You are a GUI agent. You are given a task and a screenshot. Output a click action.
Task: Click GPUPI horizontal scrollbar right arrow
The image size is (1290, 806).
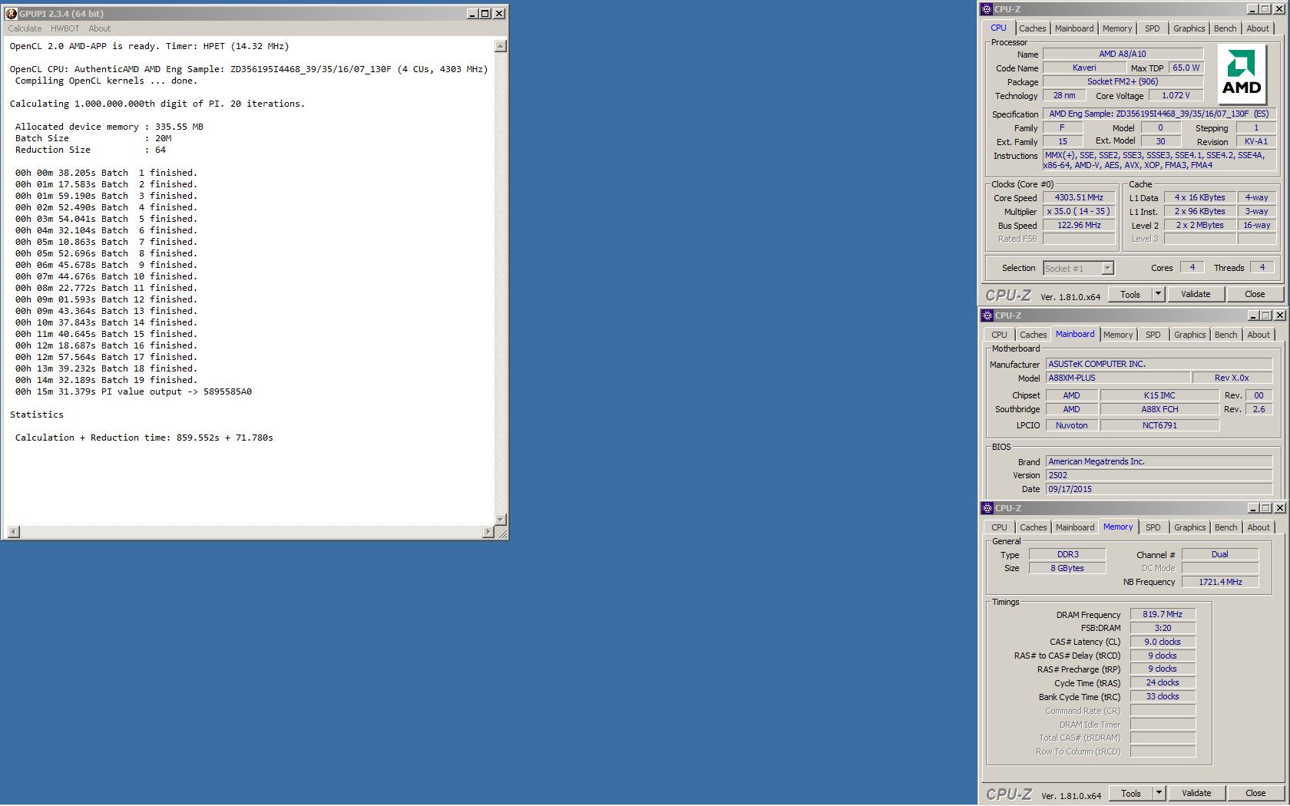click(488, 532)
